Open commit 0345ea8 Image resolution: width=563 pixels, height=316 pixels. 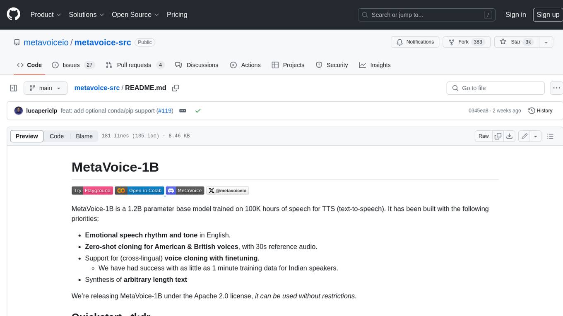point(478,111)
